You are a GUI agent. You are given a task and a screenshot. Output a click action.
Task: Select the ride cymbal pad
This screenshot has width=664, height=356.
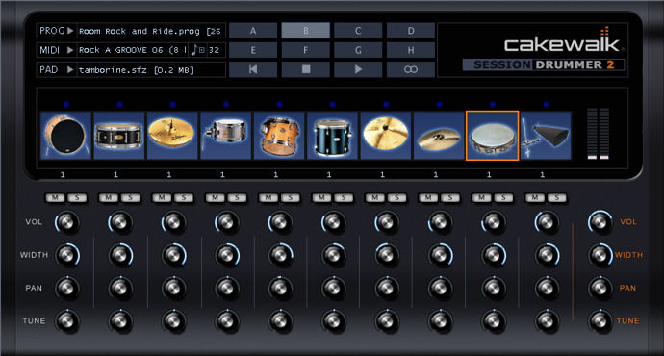pyautogui.click(x=386, y=136)
